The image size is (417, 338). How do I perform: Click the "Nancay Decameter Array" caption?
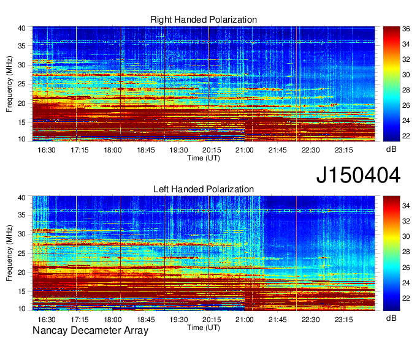click(90, 330)
